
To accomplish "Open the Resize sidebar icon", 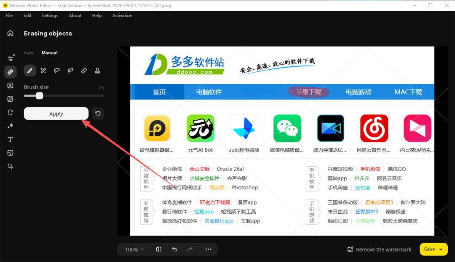I will (10, 153).
